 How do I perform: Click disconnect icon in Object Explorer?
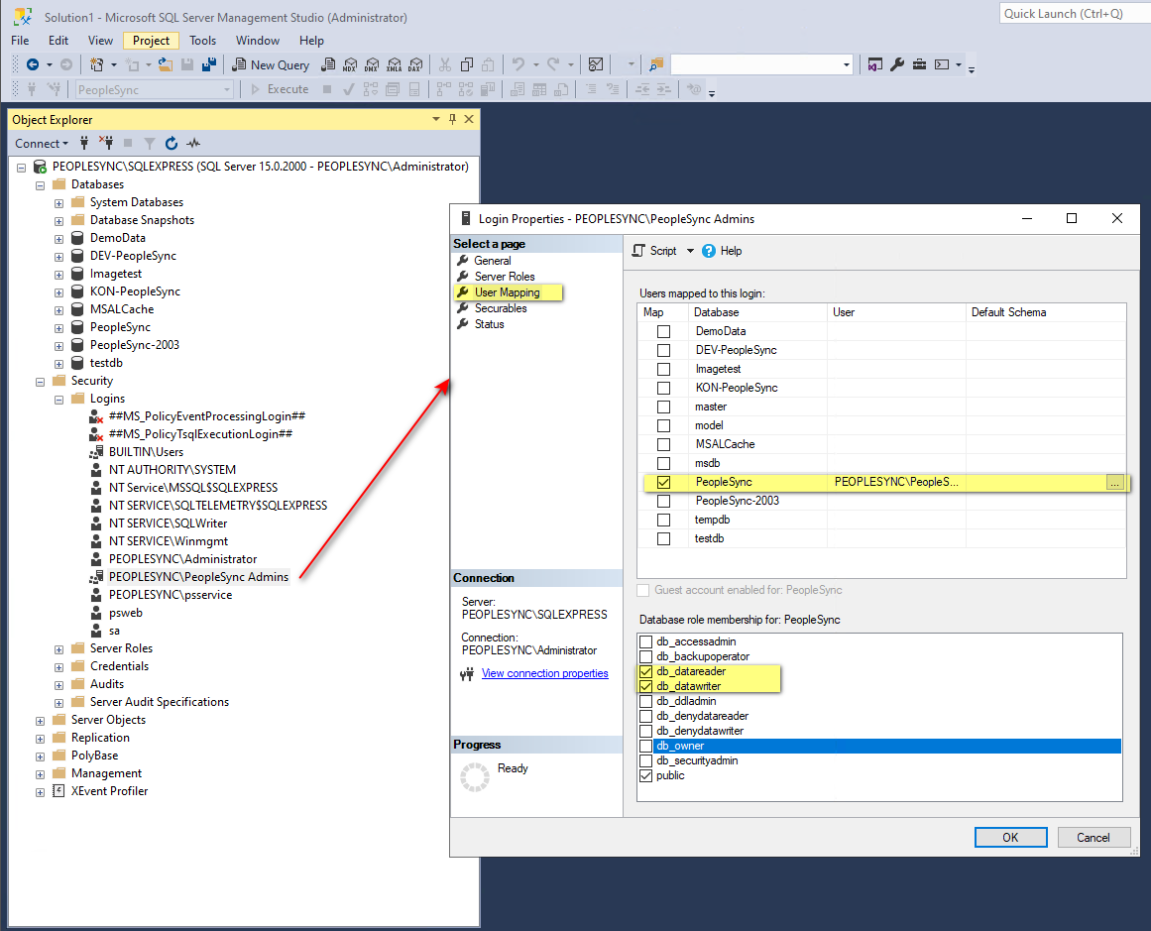(106, 143)
